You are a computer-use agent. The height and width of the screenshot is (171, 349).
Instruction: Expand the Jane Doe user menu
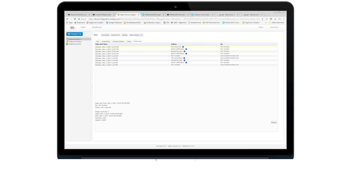tap(274, 27)
